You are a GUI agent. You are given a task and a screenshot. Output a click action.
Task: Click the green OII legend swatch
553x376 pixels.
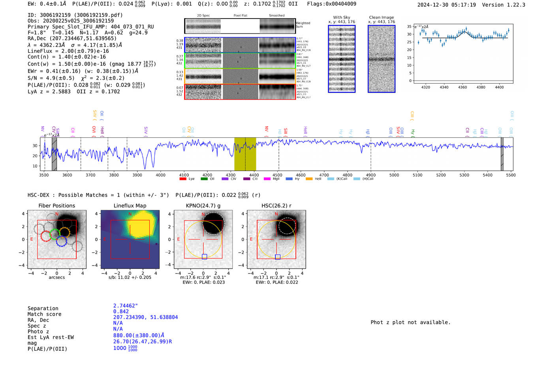click(204, 179)
